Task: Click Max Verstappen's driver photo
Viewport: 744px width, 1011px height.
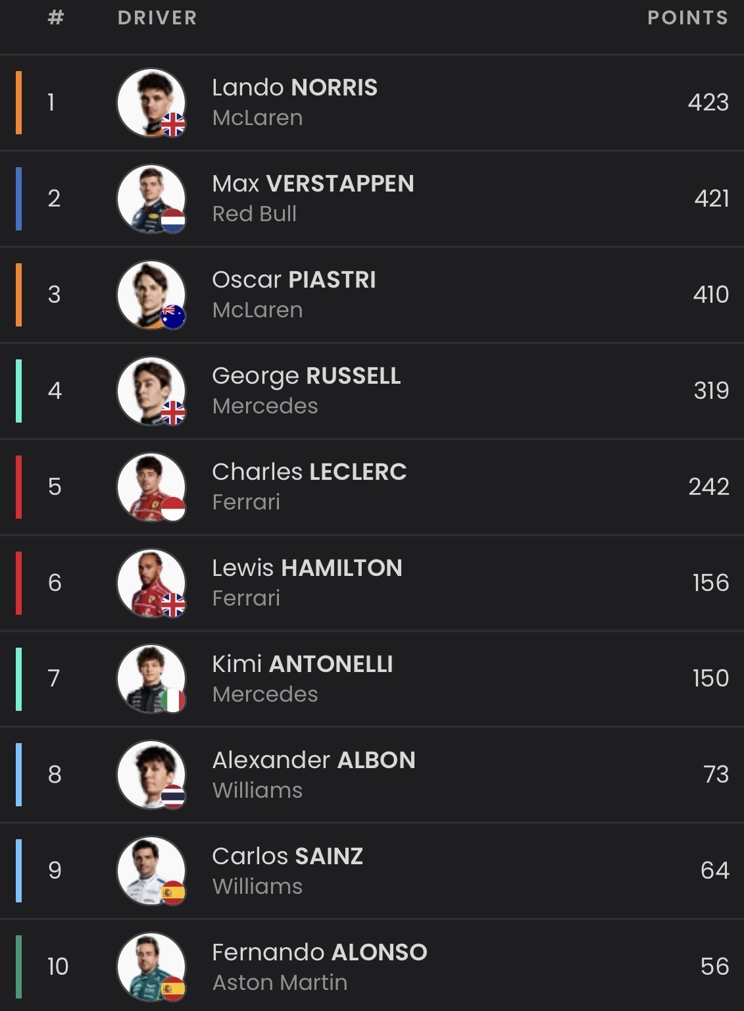Action: tap(150, 197)
